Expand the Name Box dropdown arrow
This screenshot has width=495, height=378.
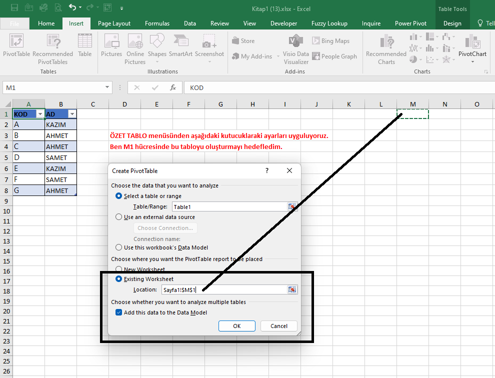click(107, 87)
